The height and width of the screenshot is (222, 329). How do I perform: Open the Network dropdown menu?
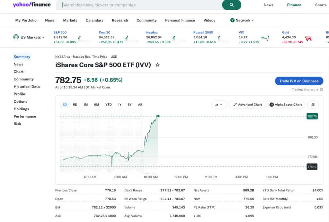242,20
